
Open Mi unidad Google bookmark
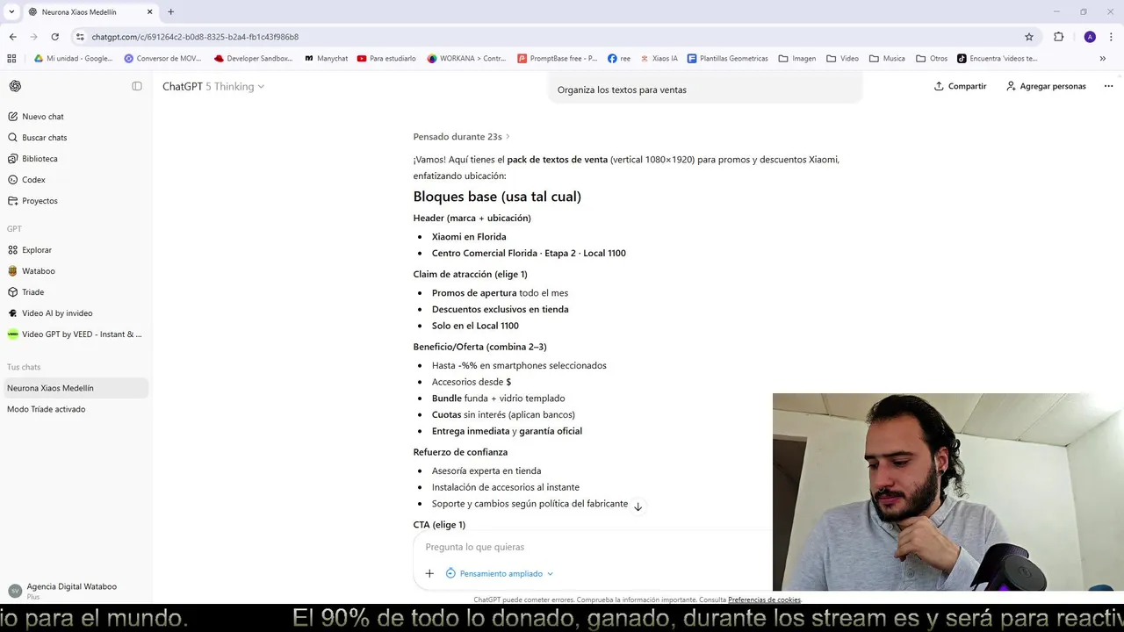(73, 59)
